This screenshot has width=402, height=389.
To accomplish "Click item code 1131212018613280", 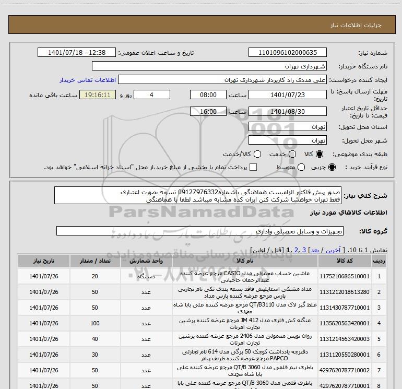I will click(x=345, y=292).
